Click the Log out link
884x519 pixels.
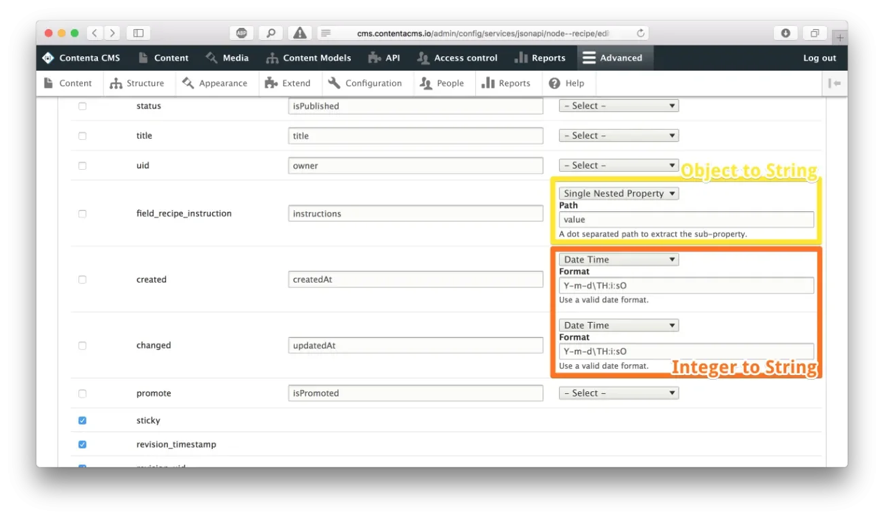coord(819,58)
